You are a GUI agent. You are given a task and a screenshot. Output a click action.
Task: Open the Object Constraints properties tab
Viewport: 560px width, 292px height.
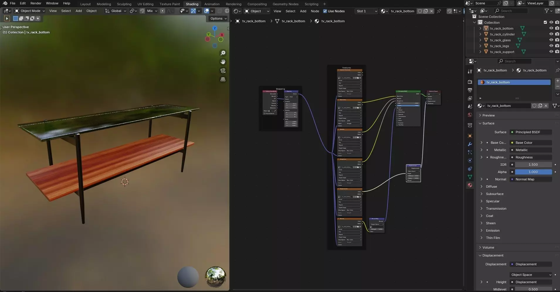click(x=470, y=169)
